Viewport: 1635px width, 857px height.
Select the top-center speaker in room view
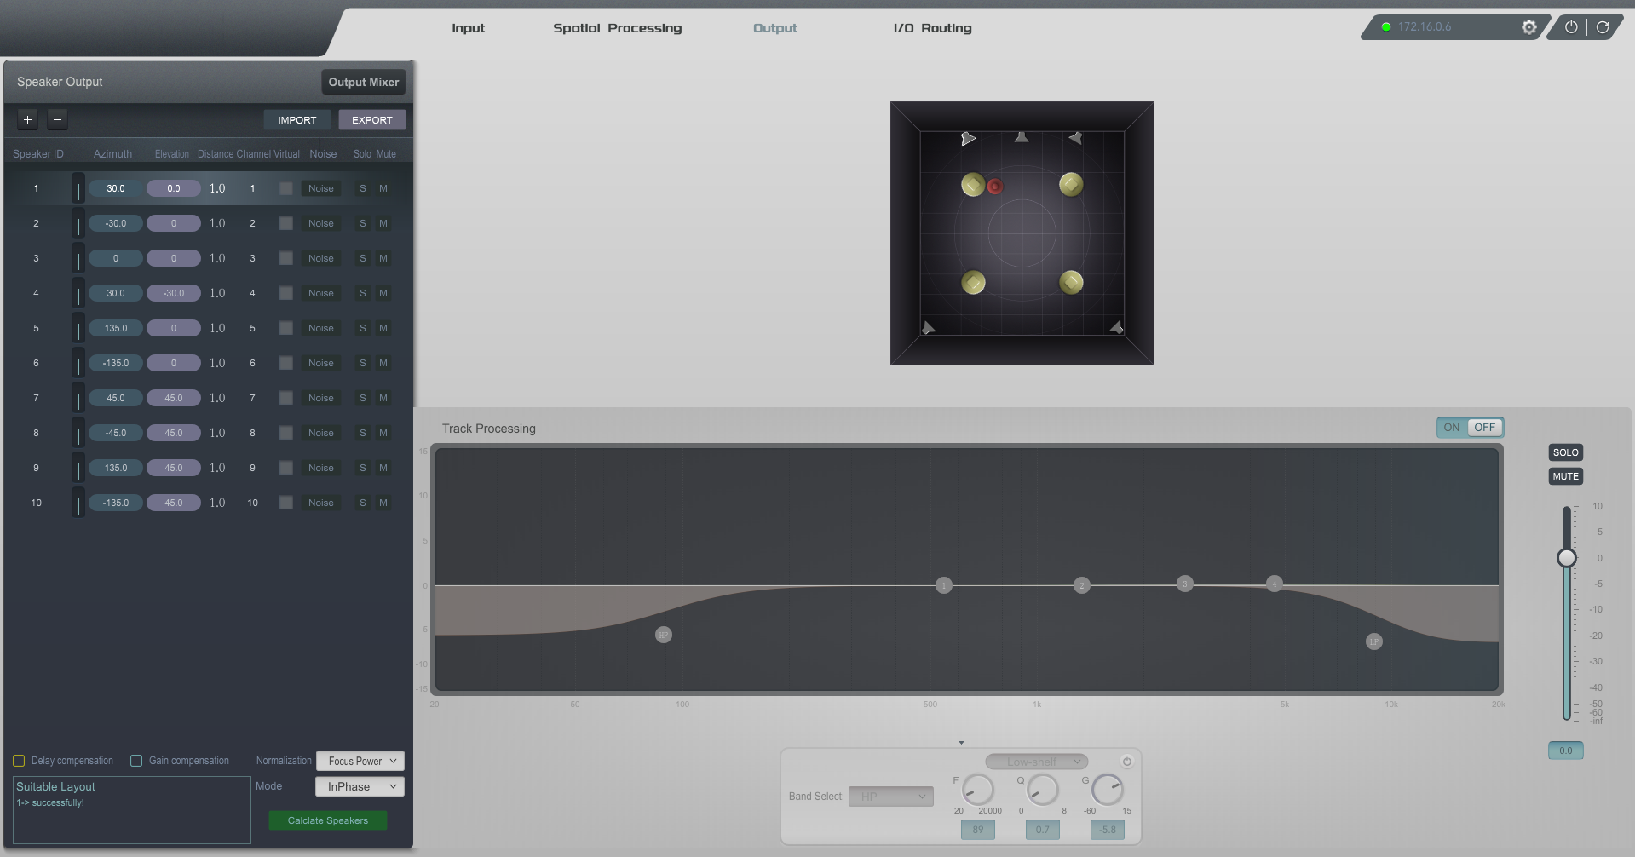pos(1022,137)
